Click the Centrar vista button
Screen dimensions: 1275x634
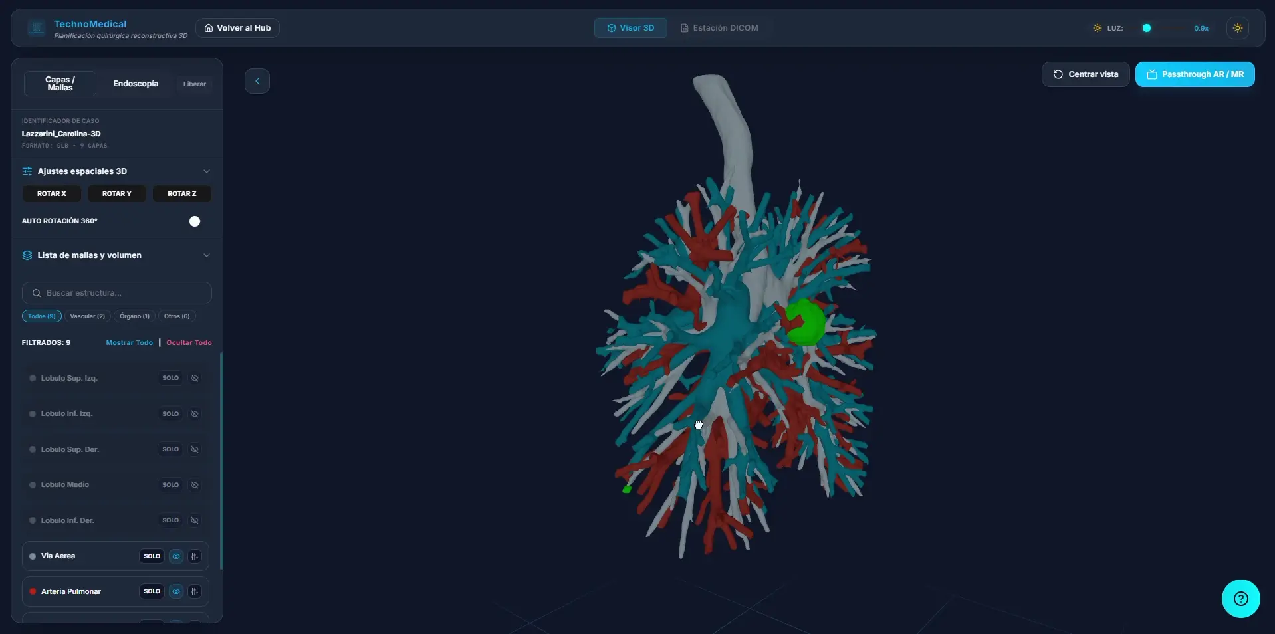[x=1086, y=74]
